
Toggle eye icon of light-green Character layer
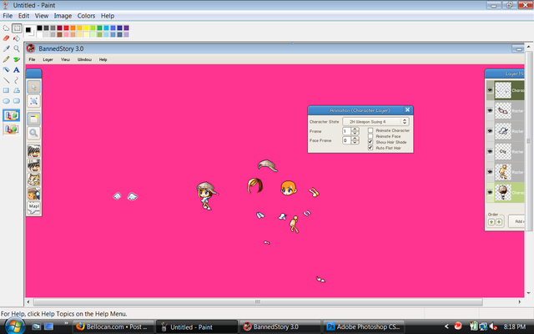coord(490,192)
